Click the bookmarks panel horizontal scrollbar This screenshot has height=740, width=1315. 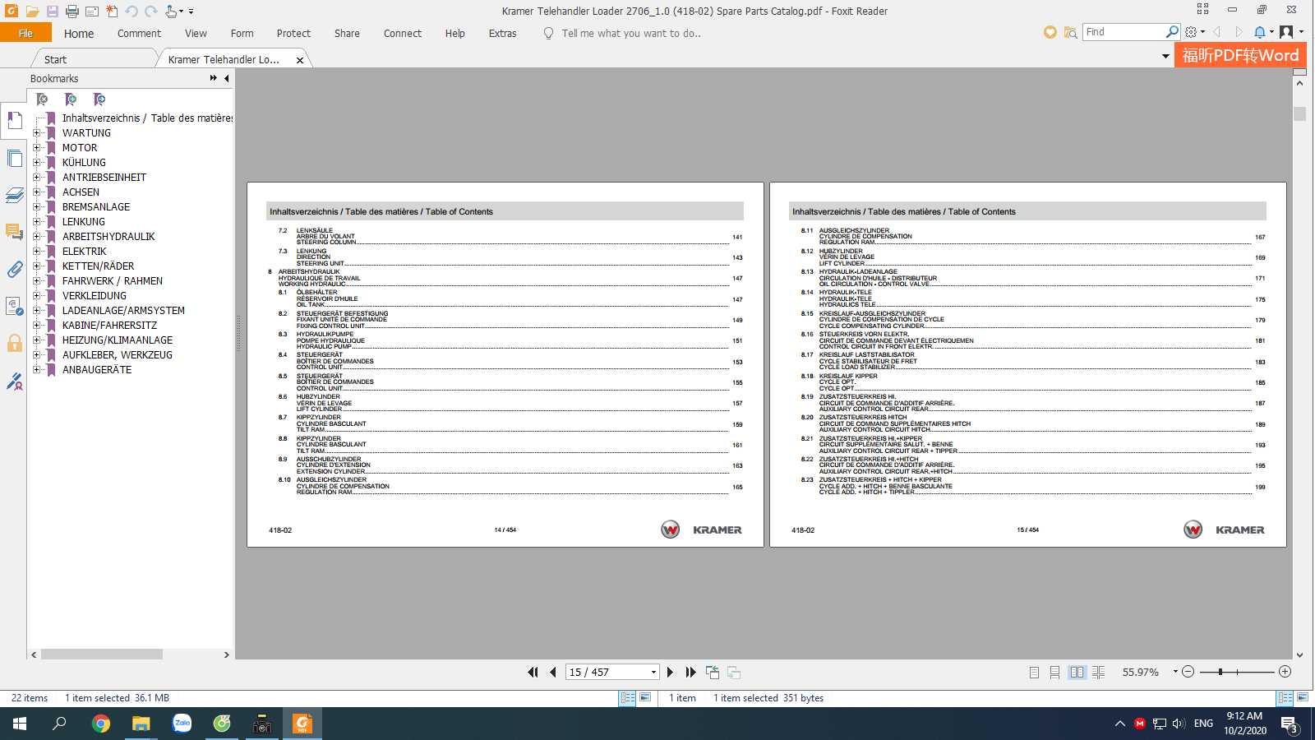102,654
